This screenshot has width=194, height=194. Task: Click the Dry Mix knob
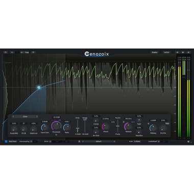tap(163, 128)
